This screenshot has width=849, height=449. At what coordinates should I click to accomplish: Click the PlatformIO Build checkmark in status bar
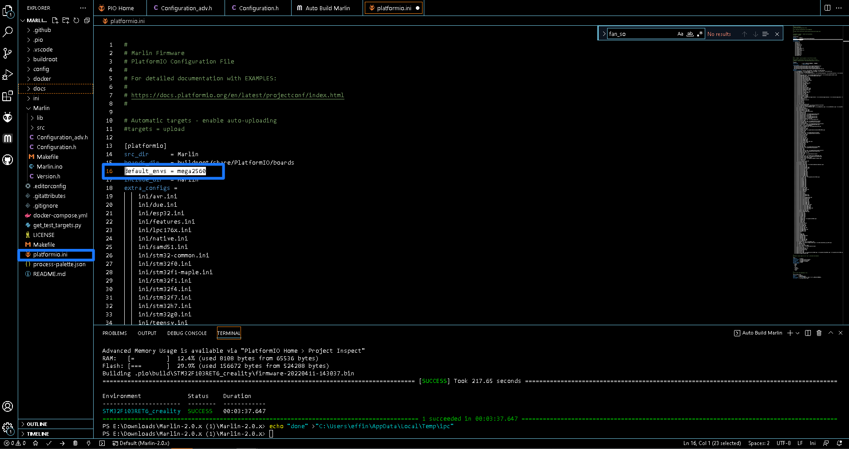[x=49, y=443]
